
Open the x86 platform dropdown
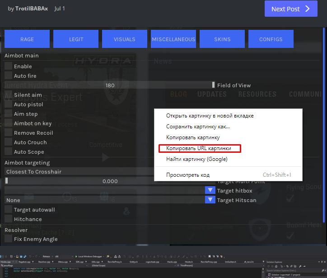(64, 256)
